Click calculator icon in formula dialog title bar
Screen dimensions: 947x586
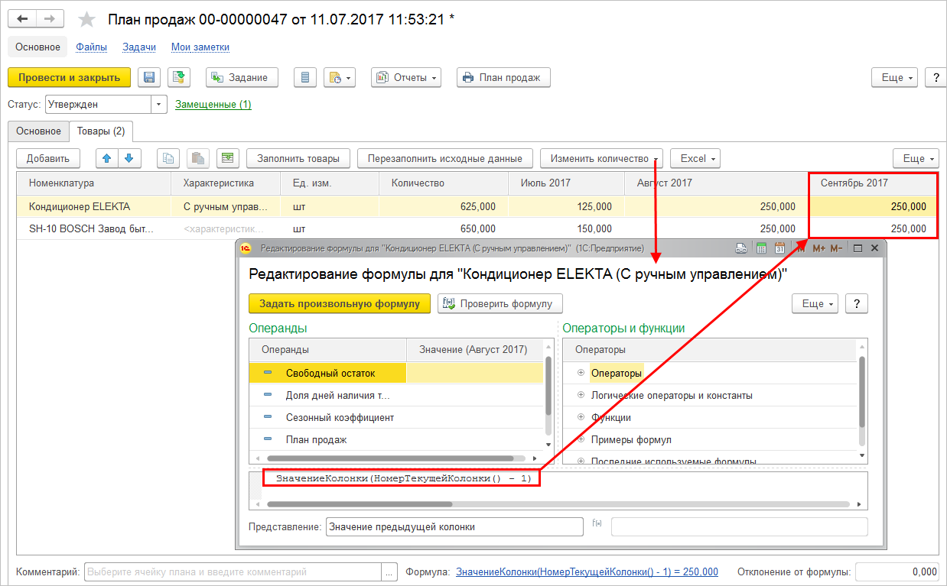[761, 248]
